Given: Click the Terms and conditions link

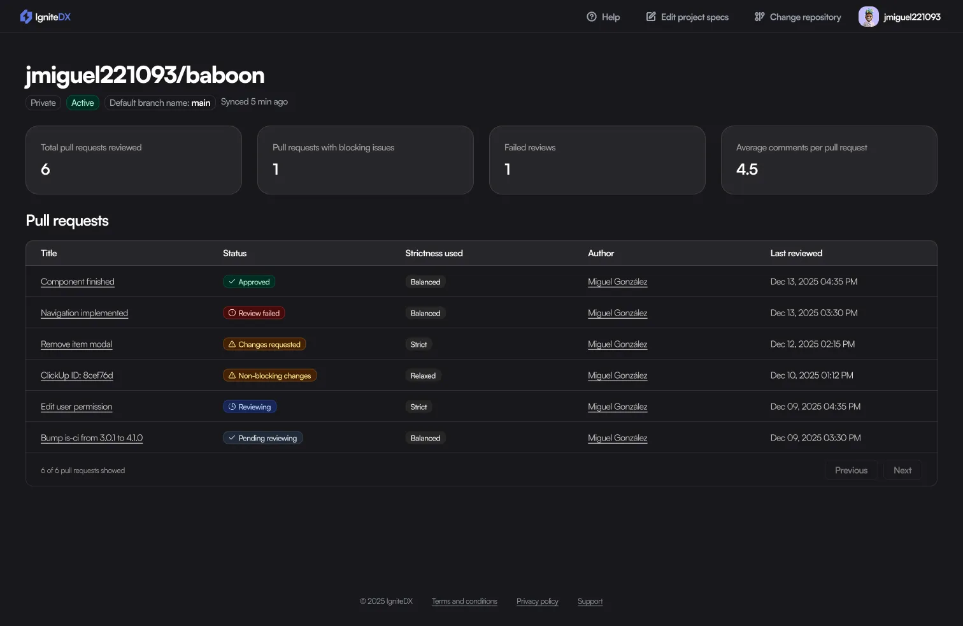Looking at the screenshot, I should click(x=464, y=601).
